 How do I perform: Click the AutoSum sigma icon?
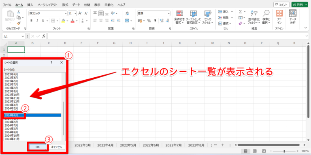pyautogui.click(x=241, y=12)
